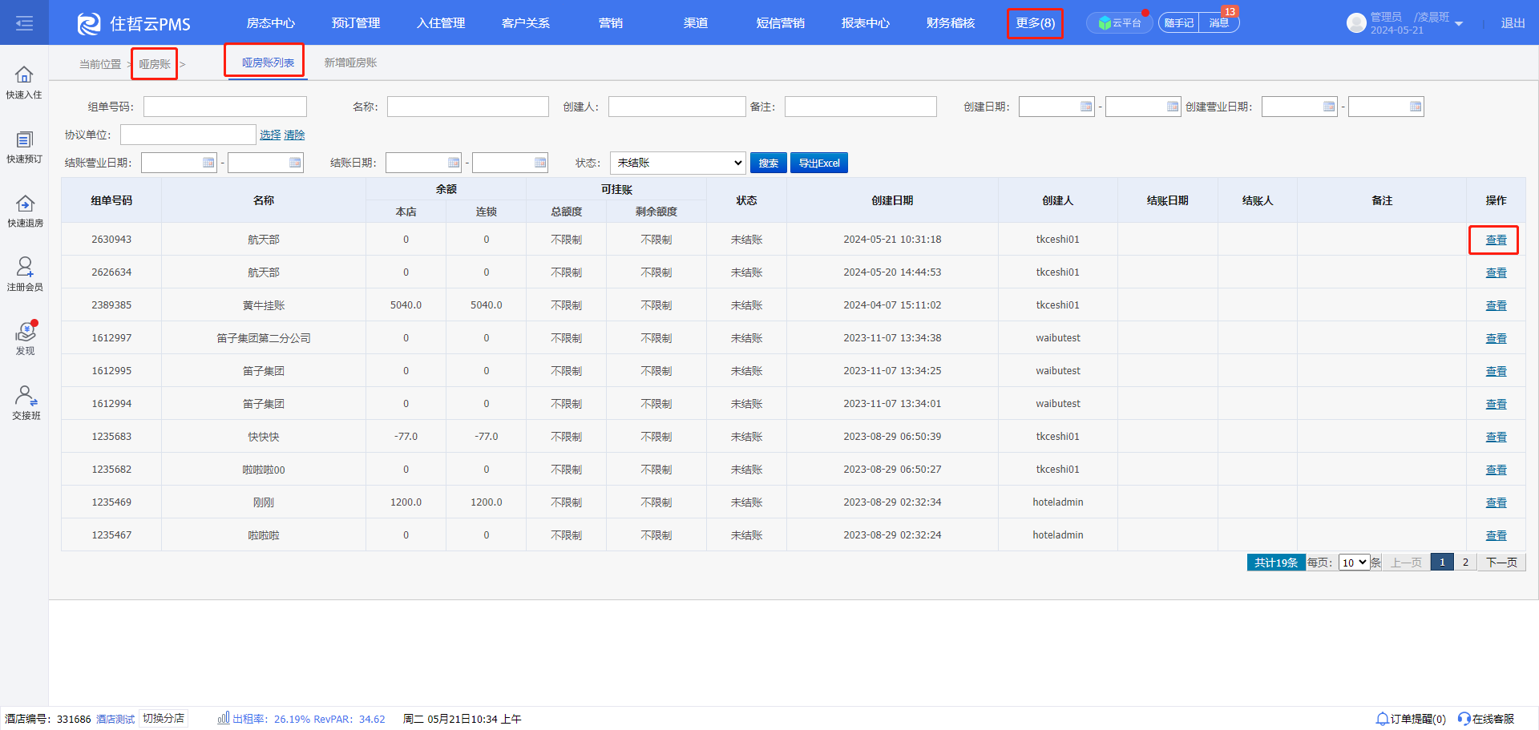1539x730 pixels.
Task: Click the 出租率 chart icon in status bar
Action: (x=224, y=718)
